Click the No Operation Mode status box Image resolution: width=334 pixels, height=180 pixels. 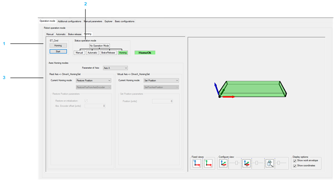tap(99, 46)
